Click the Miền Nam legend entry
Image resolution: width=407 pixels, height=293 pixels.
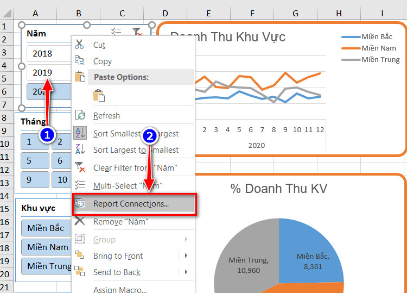369,48
